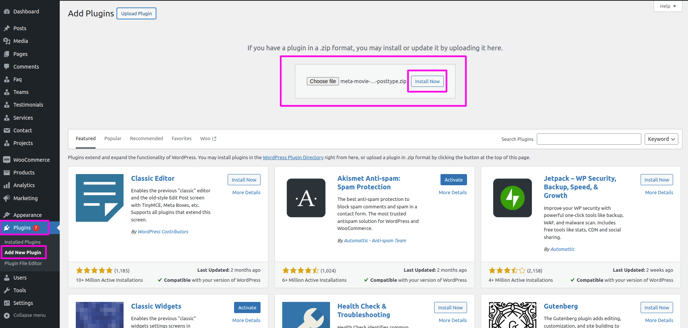Install Health Check & Troubleshooting plugin
The width and height of the screenshot is (688, 328).
pos(451,307)
